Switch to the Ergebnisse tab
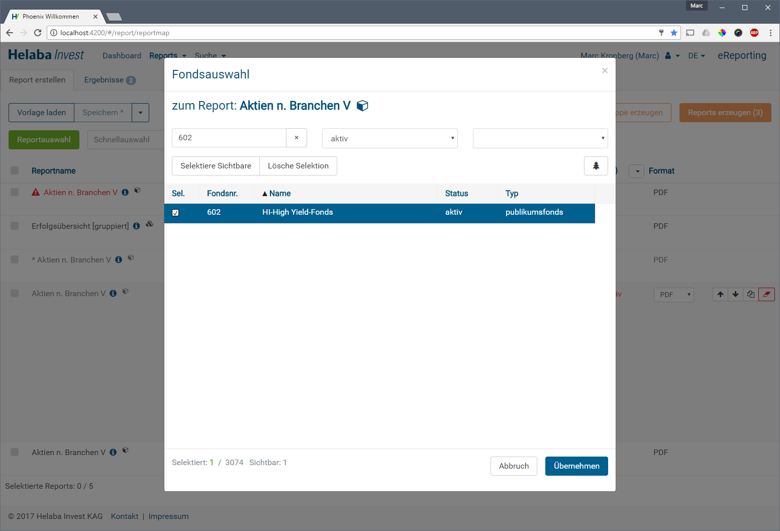The width and height of the screenshot is (780, 531). (x=109, y=80)
